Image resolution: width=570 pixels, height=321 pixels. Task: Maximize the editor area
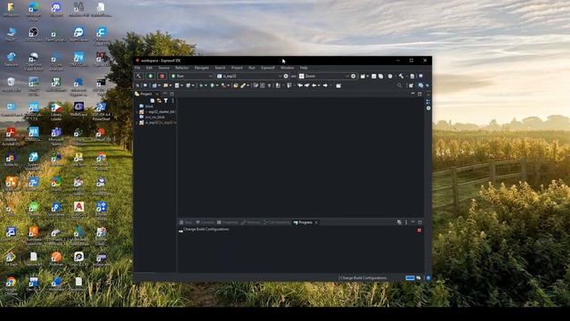point(419,94)
